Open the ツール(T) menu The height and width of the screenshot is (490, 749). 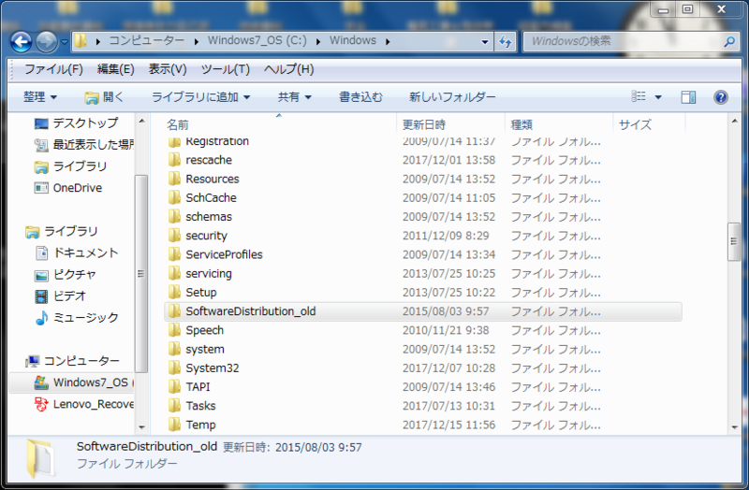click(226, 69)
